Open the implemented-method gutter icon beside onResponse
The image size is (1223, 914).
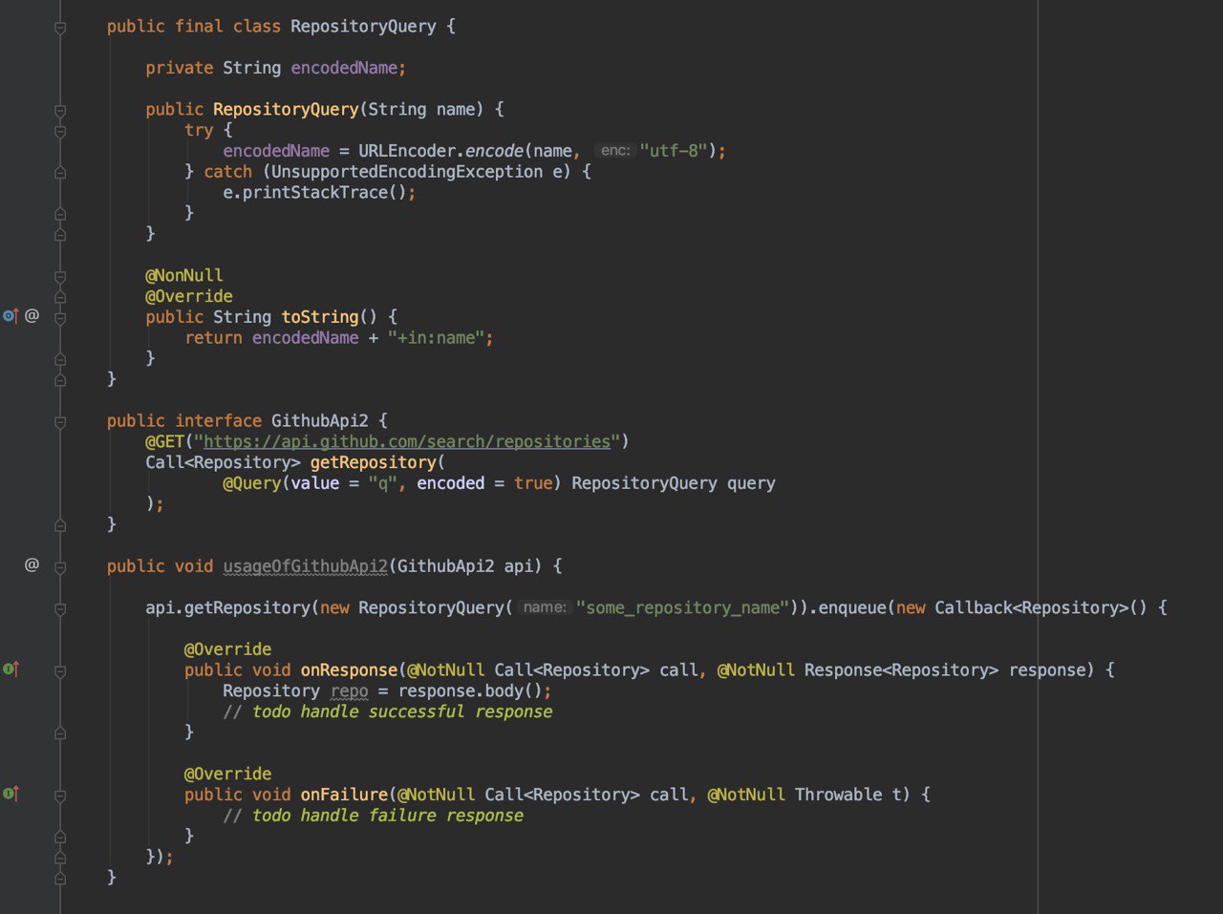(x=11, y=669)
